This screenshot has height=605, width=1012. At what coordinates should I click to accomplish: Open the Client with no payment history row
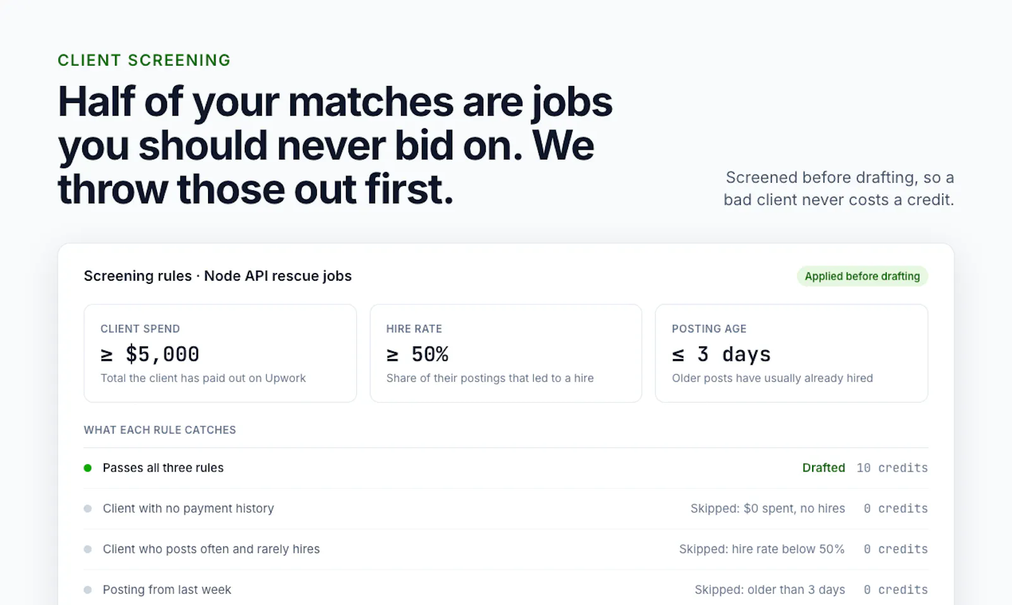[506, 508]
